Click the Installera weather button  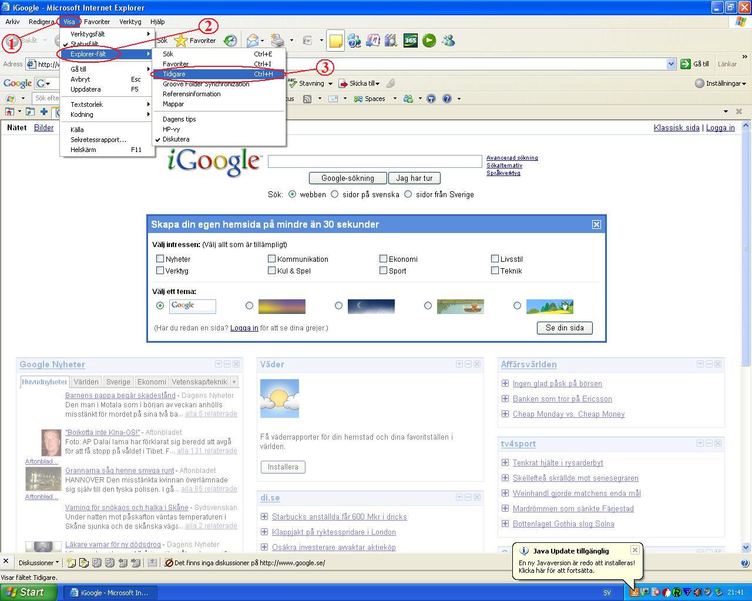click(283, 467)
